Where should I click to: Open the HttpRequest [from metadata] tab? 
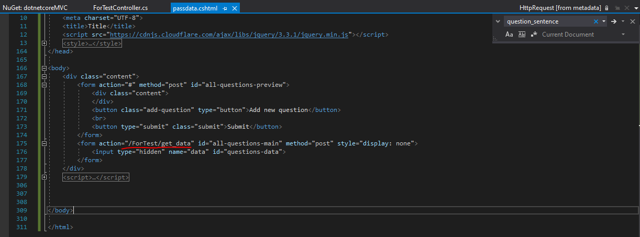click(x=560, y=8)
